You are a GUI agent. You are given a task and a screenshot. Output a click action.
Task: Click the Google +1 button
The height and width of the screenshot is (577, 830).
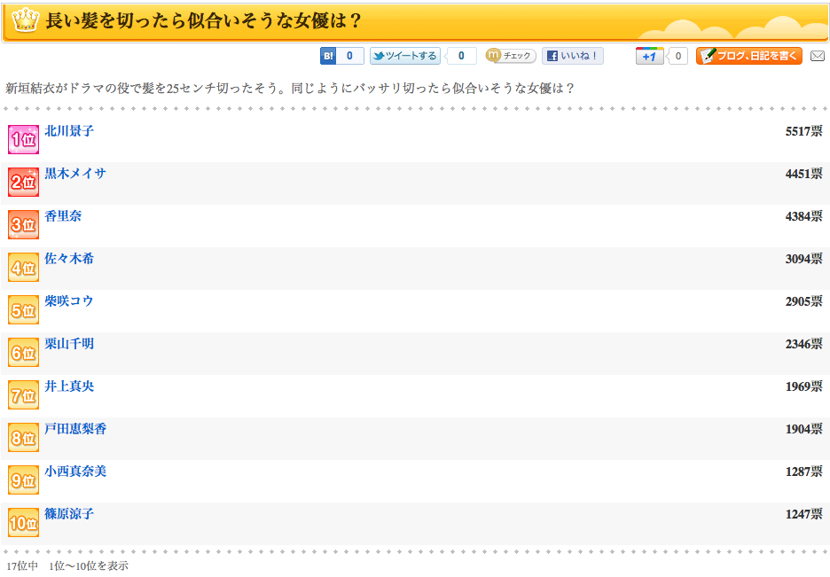click(x=649, y=56)
